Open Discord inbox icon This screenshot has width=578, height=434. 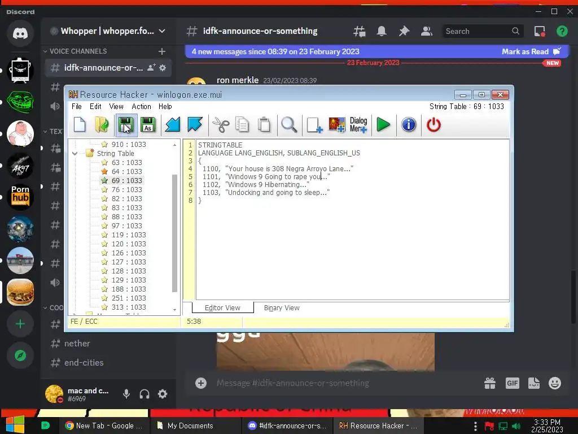(540, 32)
